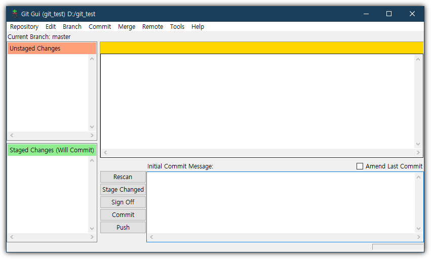Enable the Amend Last Commit checkbox

pyautogui.click(x=360, y=166)
